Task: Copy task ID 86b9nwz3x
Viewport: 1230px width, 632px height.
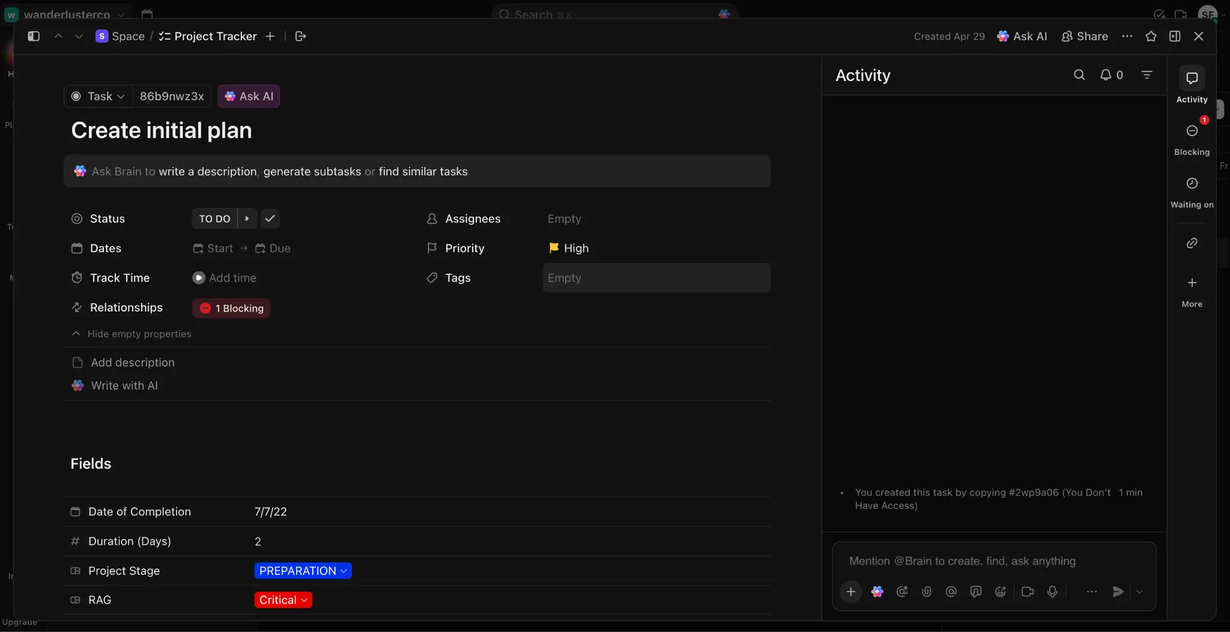Action: (172, 96)
